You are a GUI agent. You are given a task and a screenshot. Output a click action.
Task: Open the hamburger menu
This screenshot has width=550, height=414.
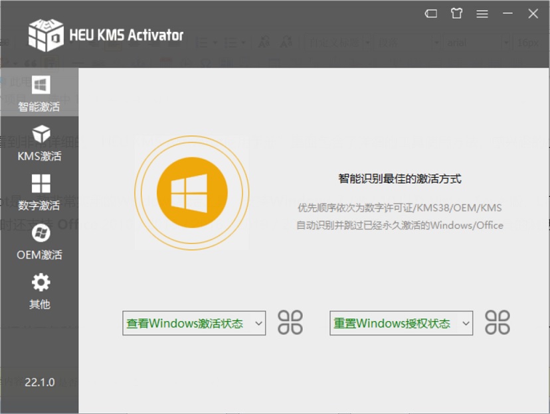coord(482,13)
